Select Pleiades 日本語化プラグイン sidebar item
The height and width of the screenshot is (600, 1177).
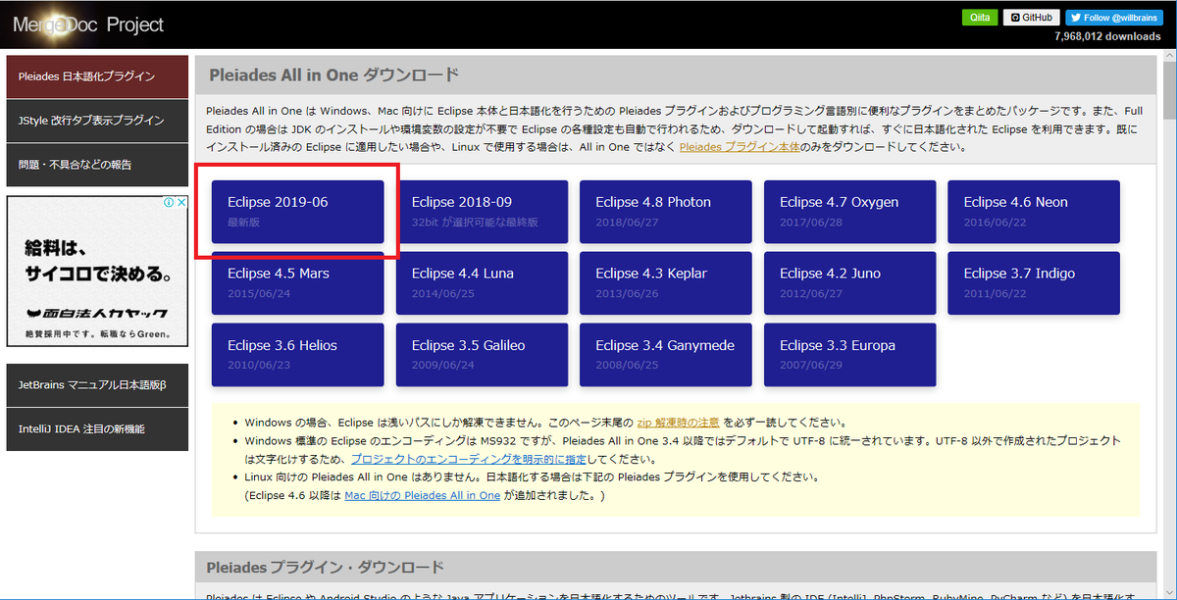pyautogui.click(x=97, y=76)
